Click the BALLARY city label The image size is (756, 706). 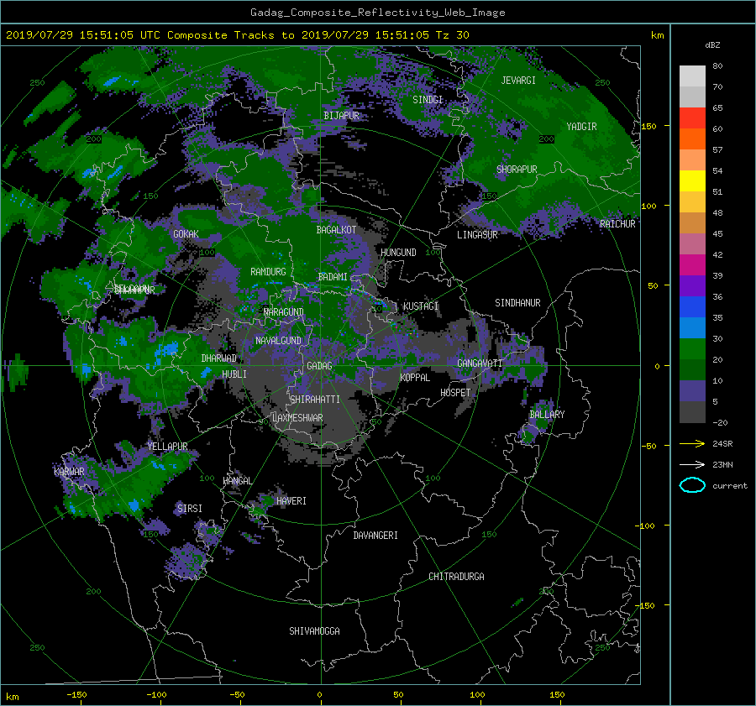(547, 415)
